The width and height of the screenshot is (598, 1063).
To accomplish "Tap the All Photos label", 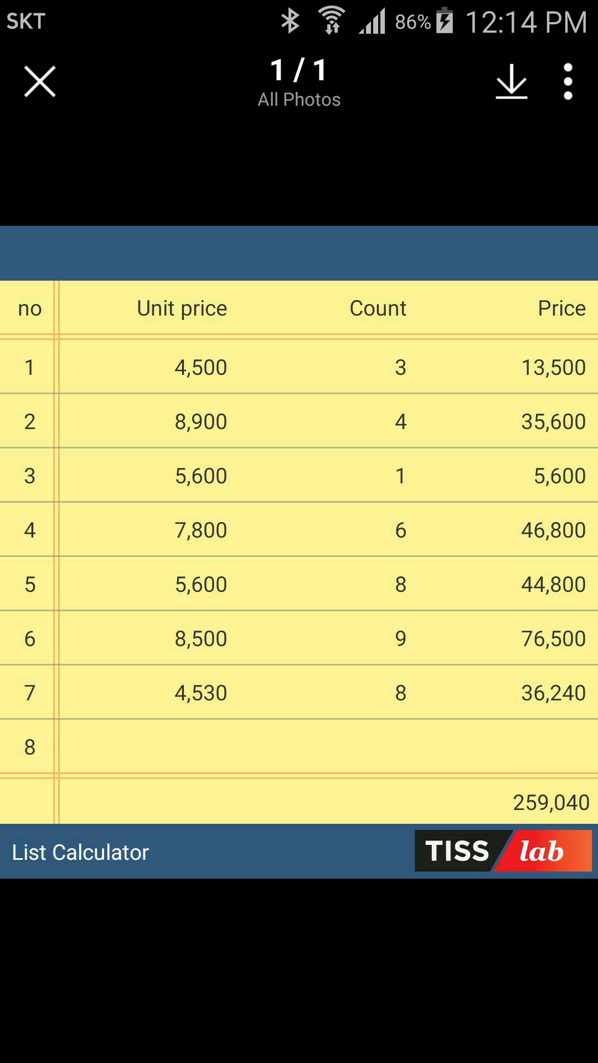I will click(299, 100).
